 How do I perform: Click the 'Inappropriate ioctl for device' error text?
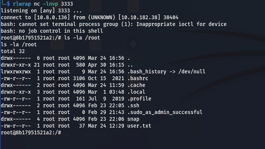tap(181, 24)
